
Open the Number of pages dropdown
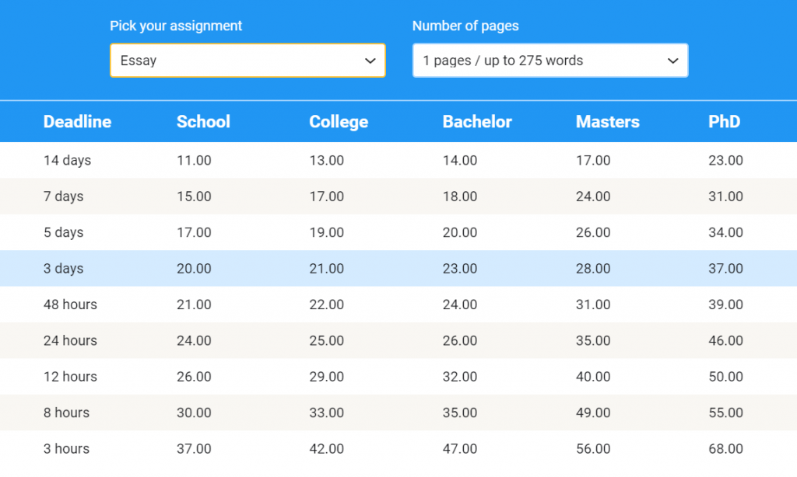[x=550, y=60]
